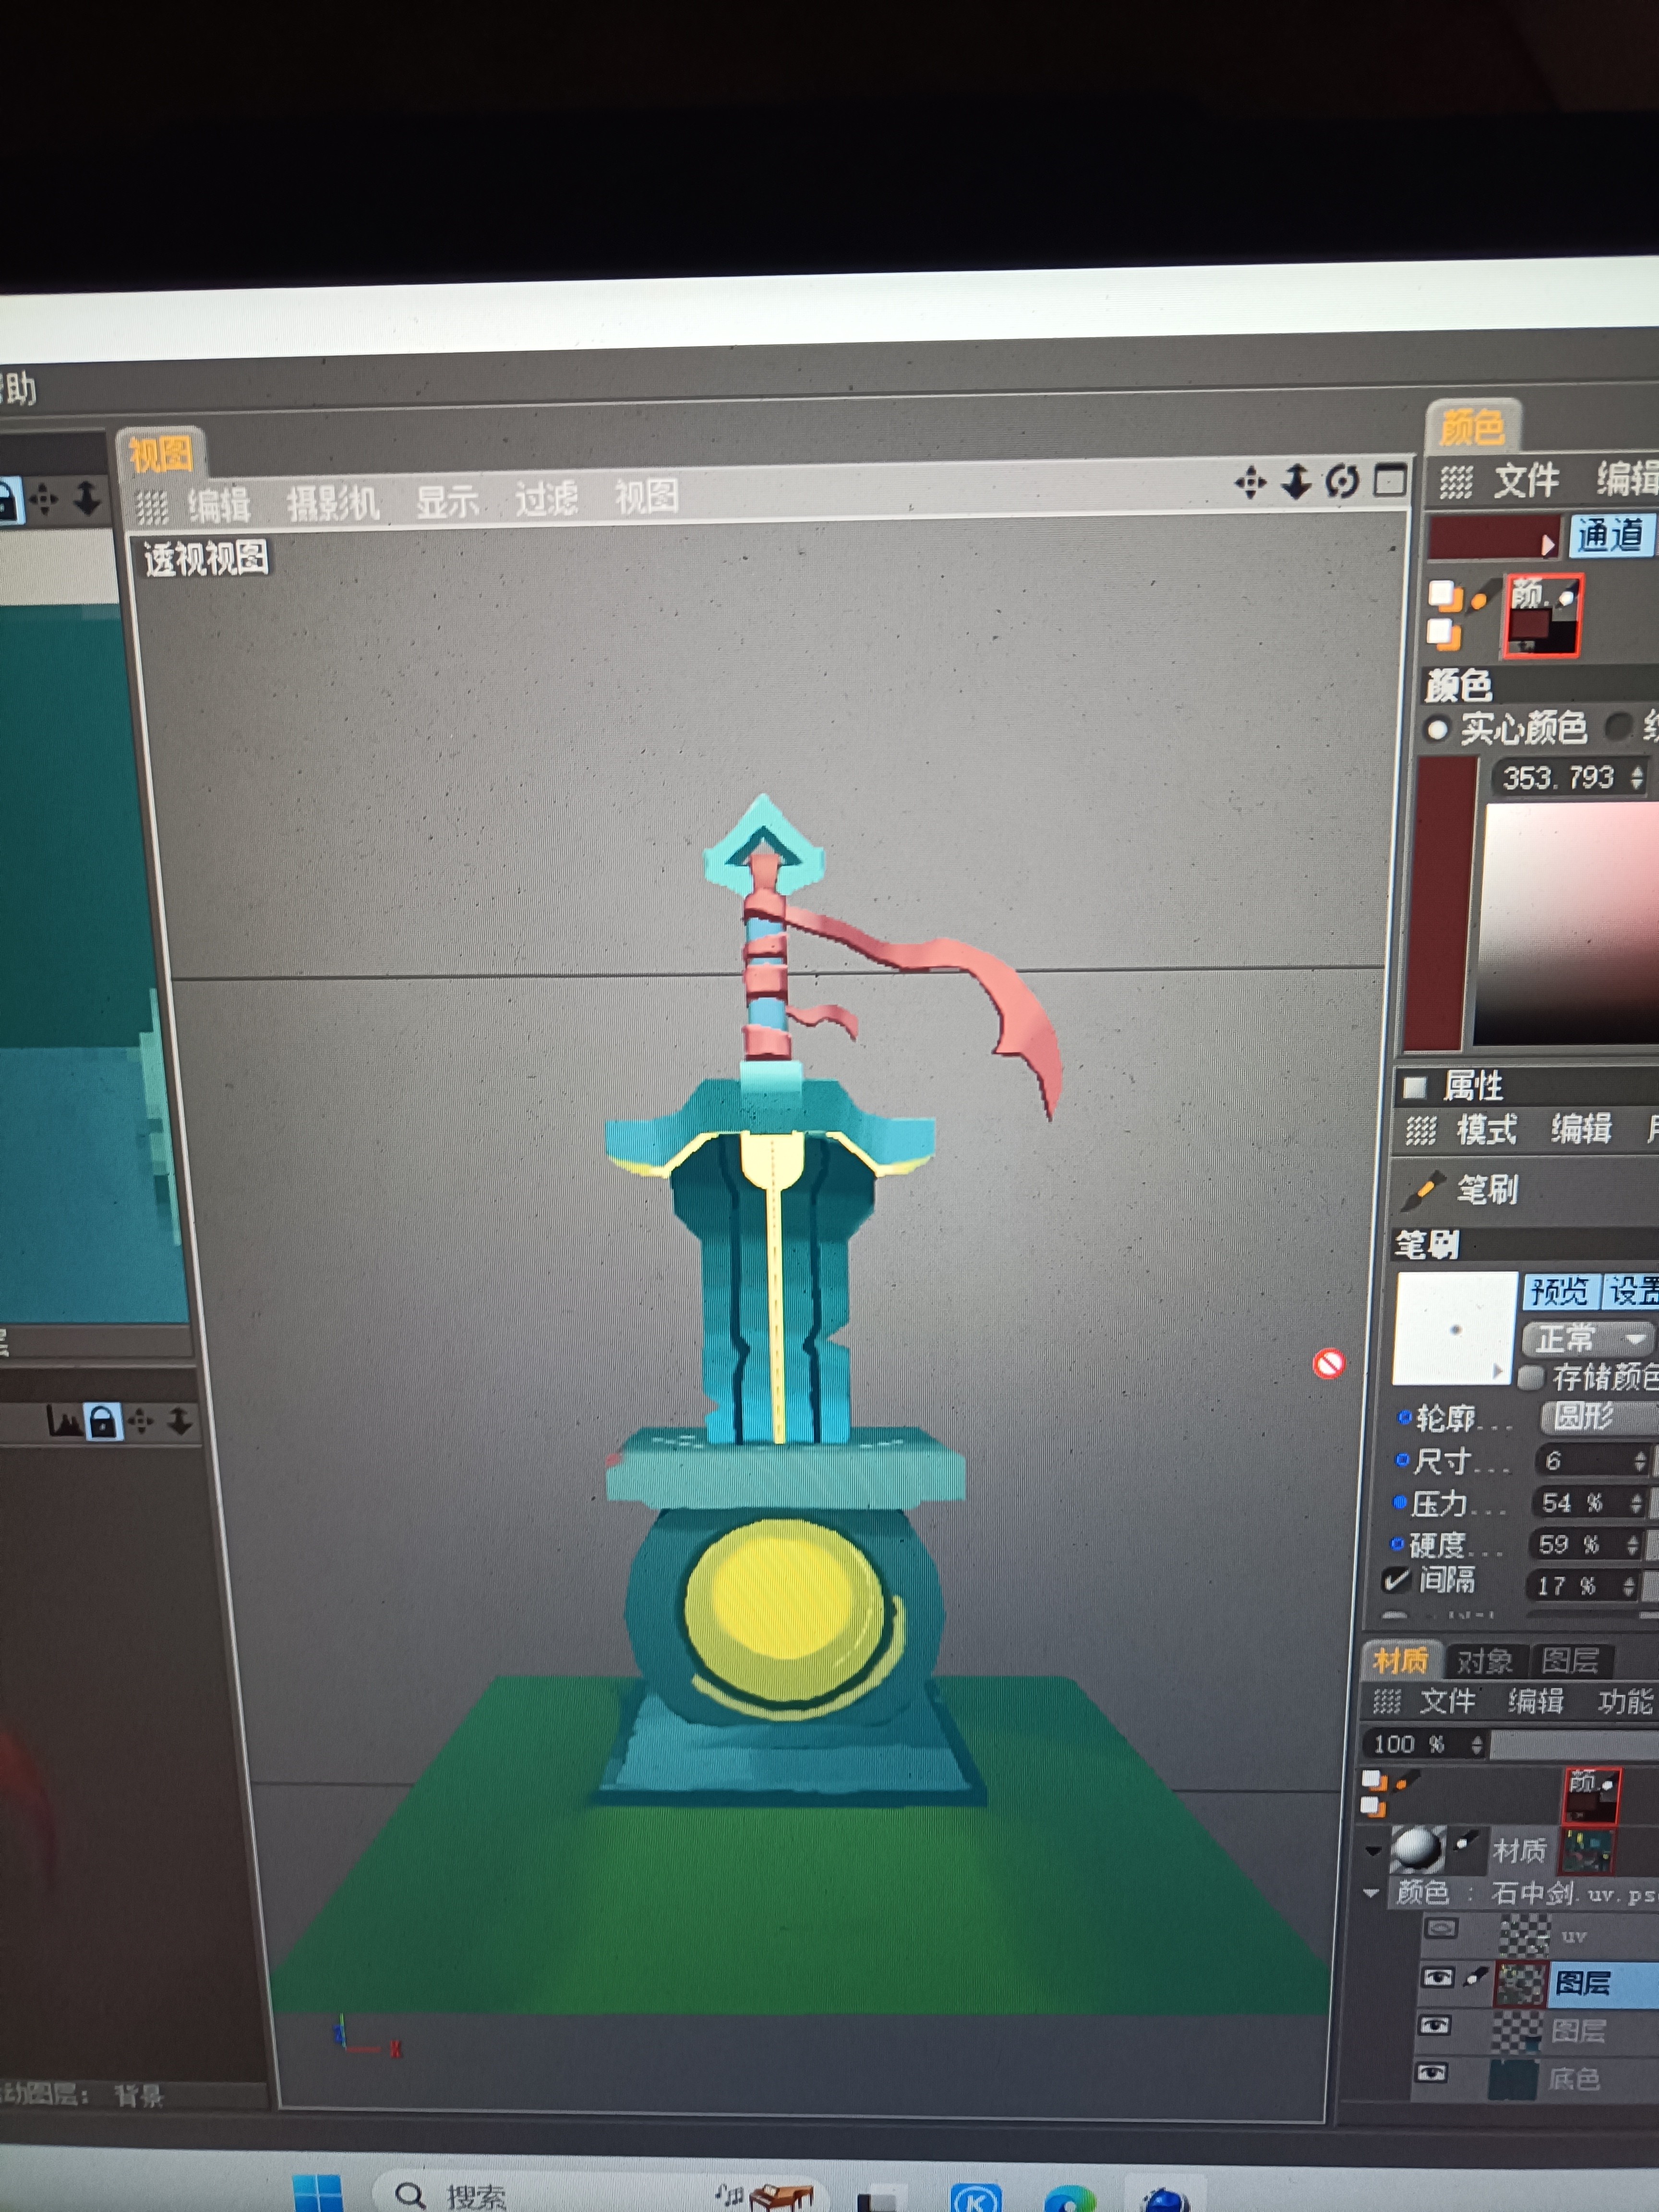
Task: Open the 编辑 menu in viewport menubar
Action: (x=219, y=505)
